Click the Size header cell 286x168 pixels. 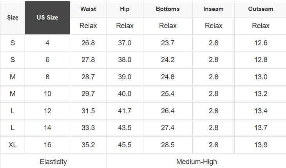(13, 18)
